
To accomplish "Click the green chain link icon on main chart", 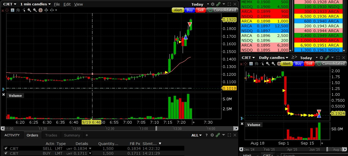I will (218, 4).
